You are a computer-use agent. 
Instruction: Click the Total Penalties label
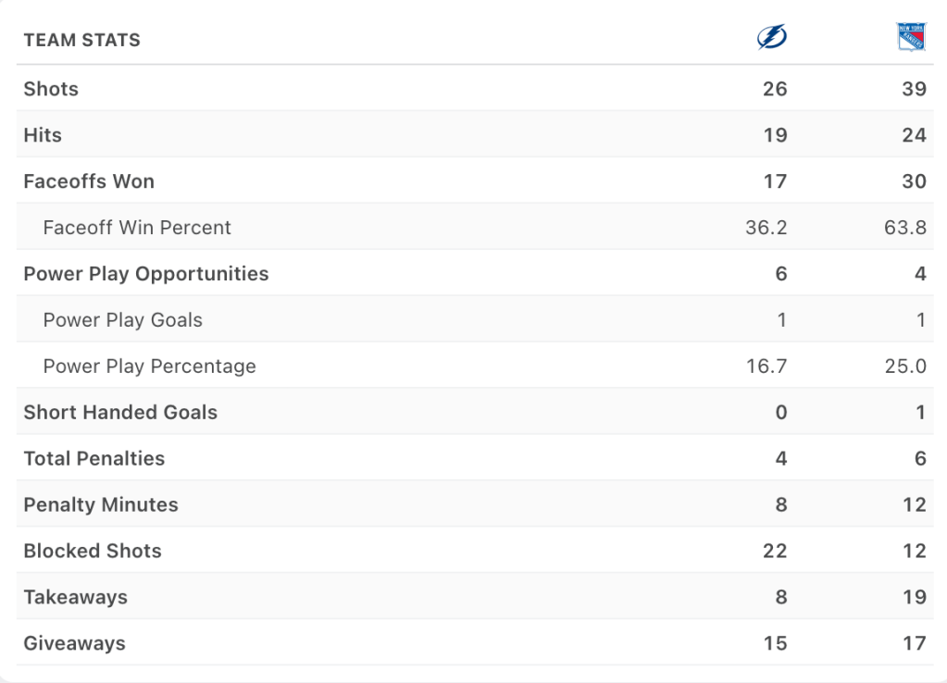94,459
